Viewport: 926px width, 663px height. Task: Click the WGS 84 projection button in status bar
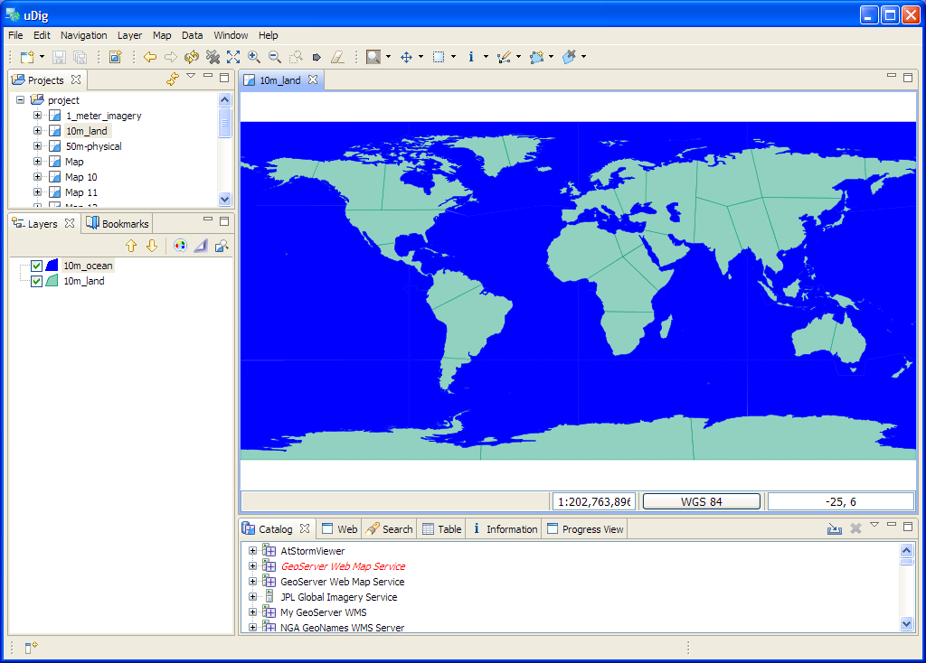pyautogui.click(x=702, y=500)
